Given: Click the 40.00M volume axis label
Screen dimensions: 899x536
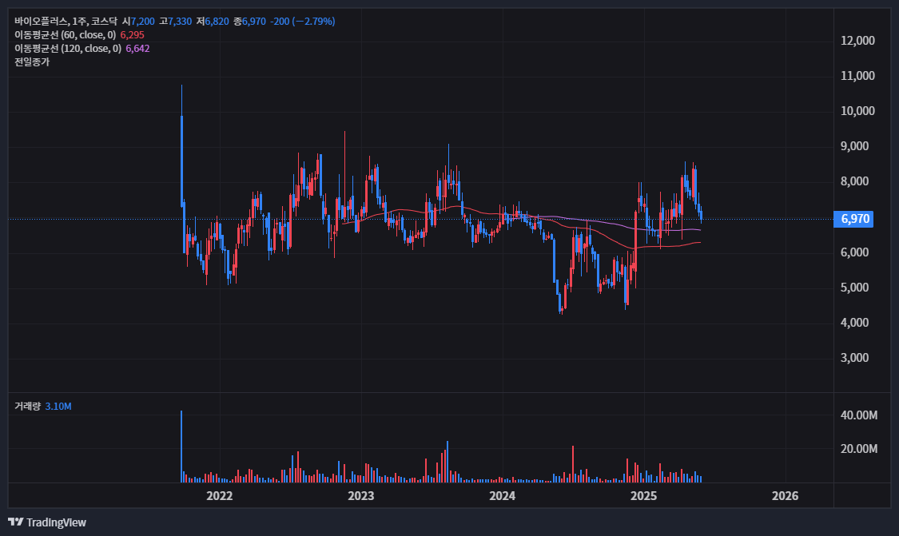Looking at the screenshot, I should pyautogui.click(x=859, y=415).
